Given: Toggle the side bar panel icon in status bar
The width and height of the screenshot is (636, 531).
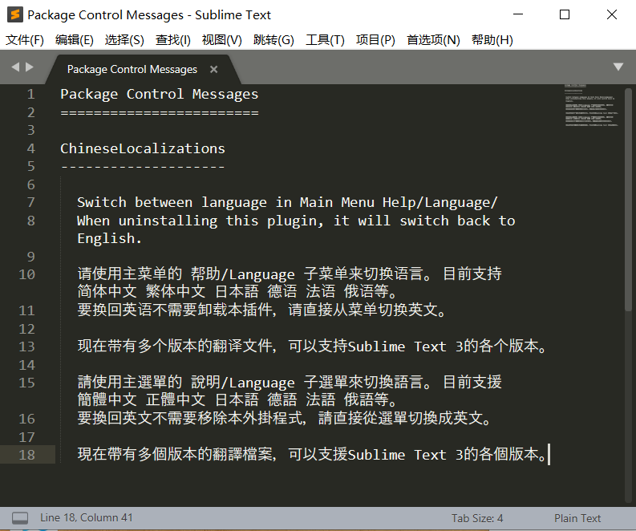Looking at the screenshot, I should tap(20, 518).
